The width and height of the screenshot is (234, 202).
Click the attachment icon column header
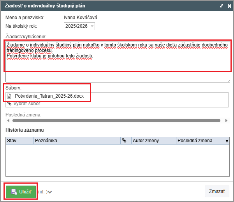125,141
